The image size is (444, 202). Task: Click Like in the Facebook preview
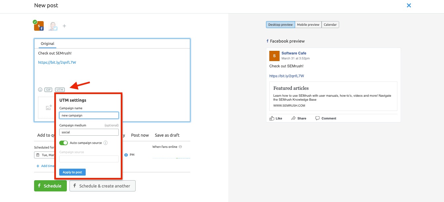point(276,118)
